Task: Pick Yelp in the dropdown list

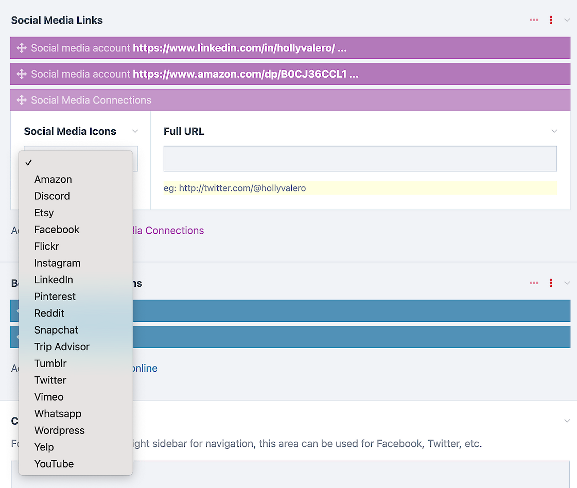Action: point(76,447)
